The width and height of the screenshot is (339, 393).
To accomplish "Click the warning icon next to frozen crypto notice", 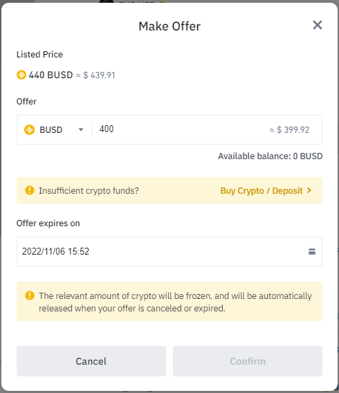I will click(x=30, y=295).
